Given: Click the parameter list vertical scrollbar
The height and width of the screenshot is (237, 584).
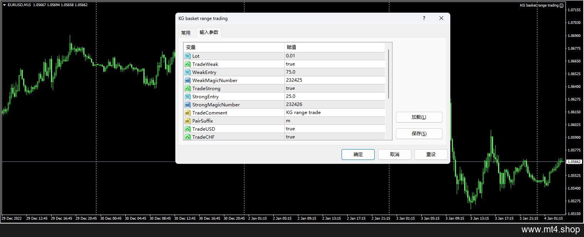Looking at the screenshot, I should click(389, 74).
